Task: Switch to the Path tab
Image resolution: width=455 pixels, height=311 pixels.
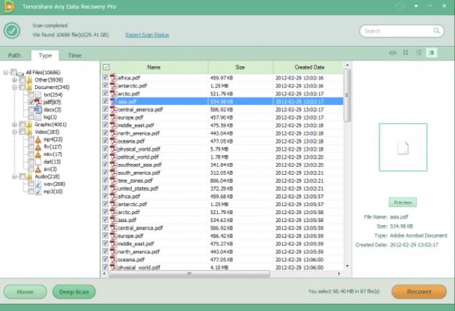Action: [x=15, y=55]
